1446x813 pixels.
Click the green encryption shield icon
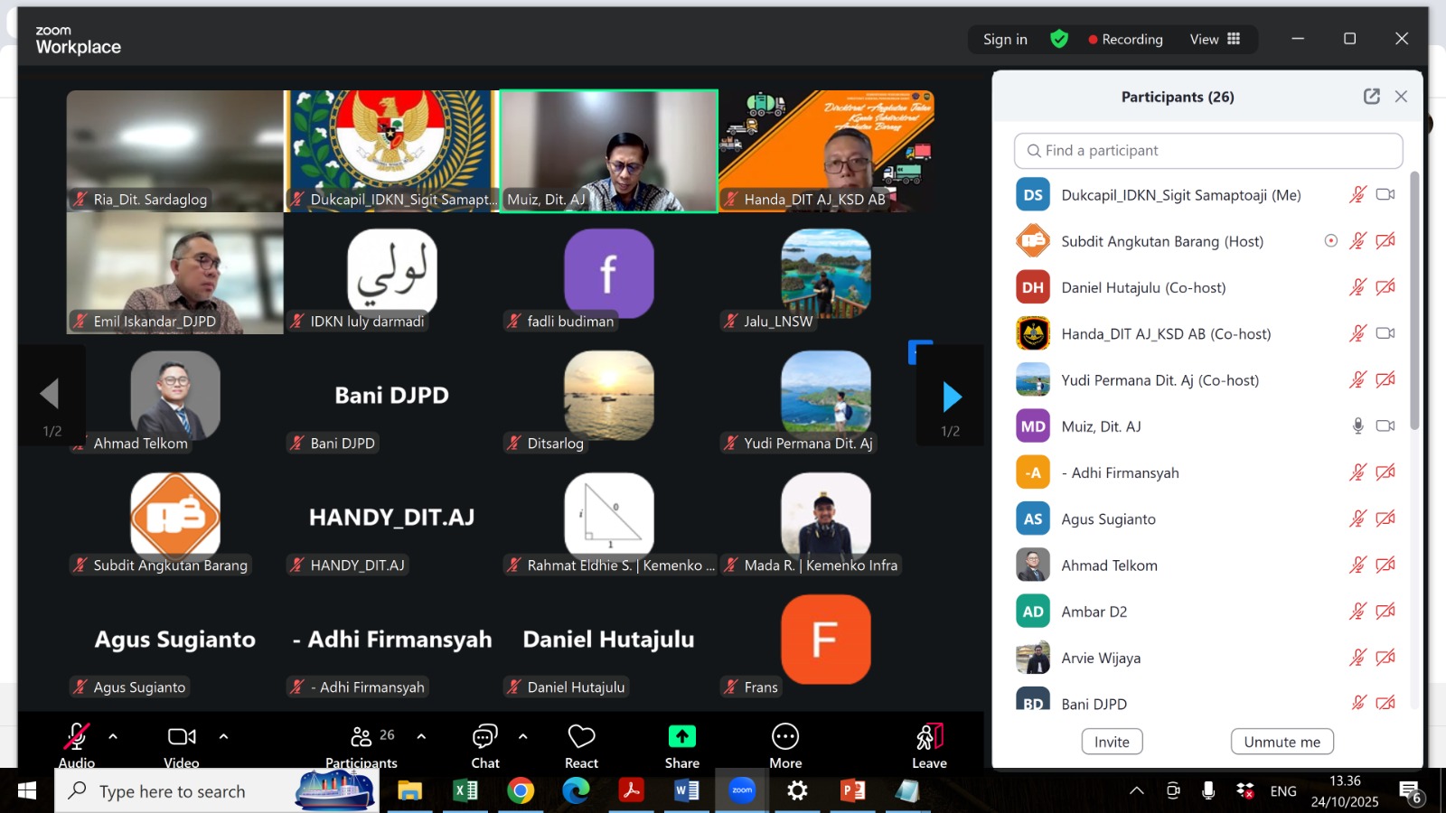pos(1059,39)
